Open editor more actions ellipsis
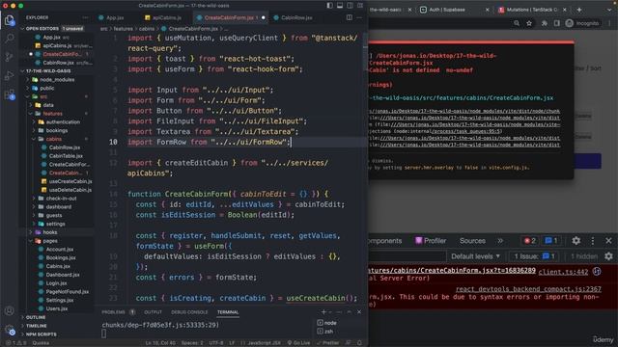This screenshot has width=618, height=347. (359, 17)
